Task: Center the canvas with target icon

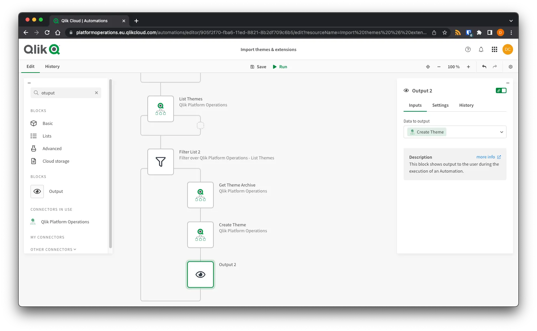Action: (x=428, y=67)
